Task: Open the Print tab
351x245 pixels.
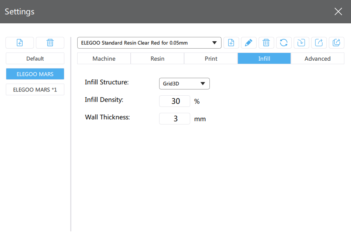Action: tap(211, 58)
